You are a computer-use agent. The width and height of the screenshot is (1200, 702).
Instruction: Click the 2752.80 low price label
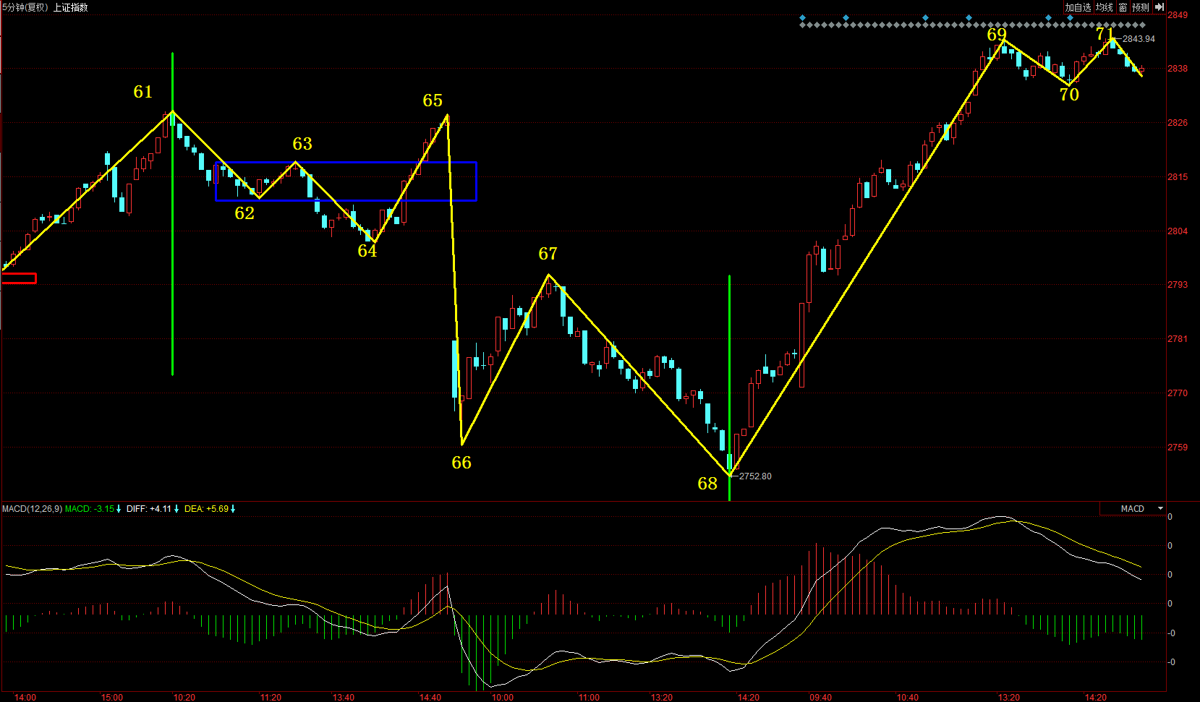(755, 476)
